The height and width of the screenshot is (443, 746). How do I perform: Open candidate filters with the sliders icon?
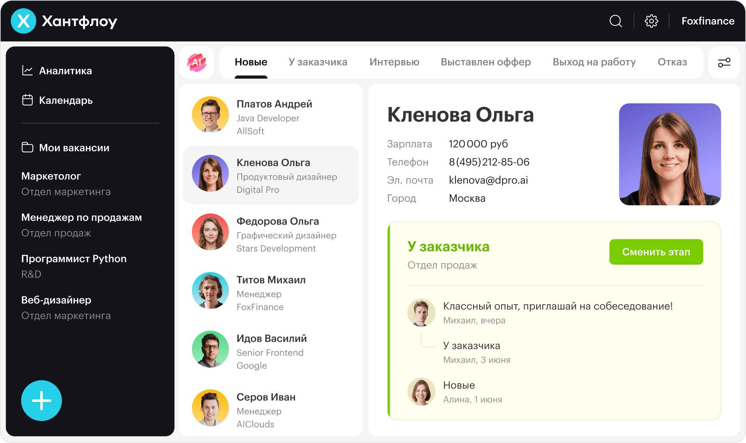point(724,62)
